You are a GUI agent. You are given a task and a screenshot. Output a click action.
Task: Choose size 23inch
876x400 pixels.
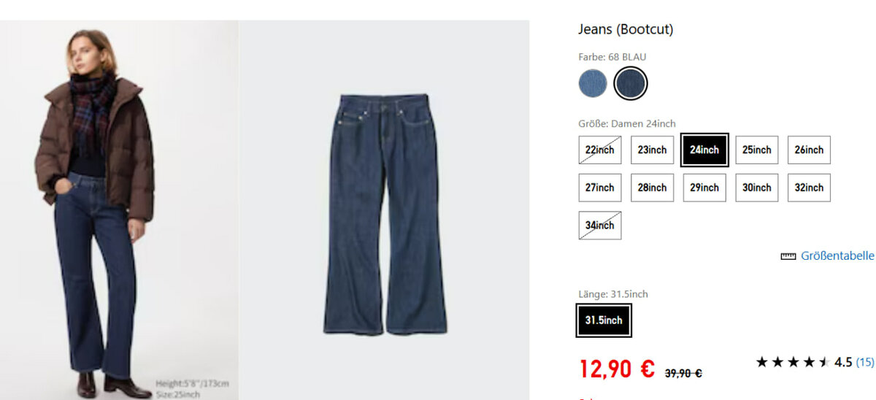click(x=652, y=150)
